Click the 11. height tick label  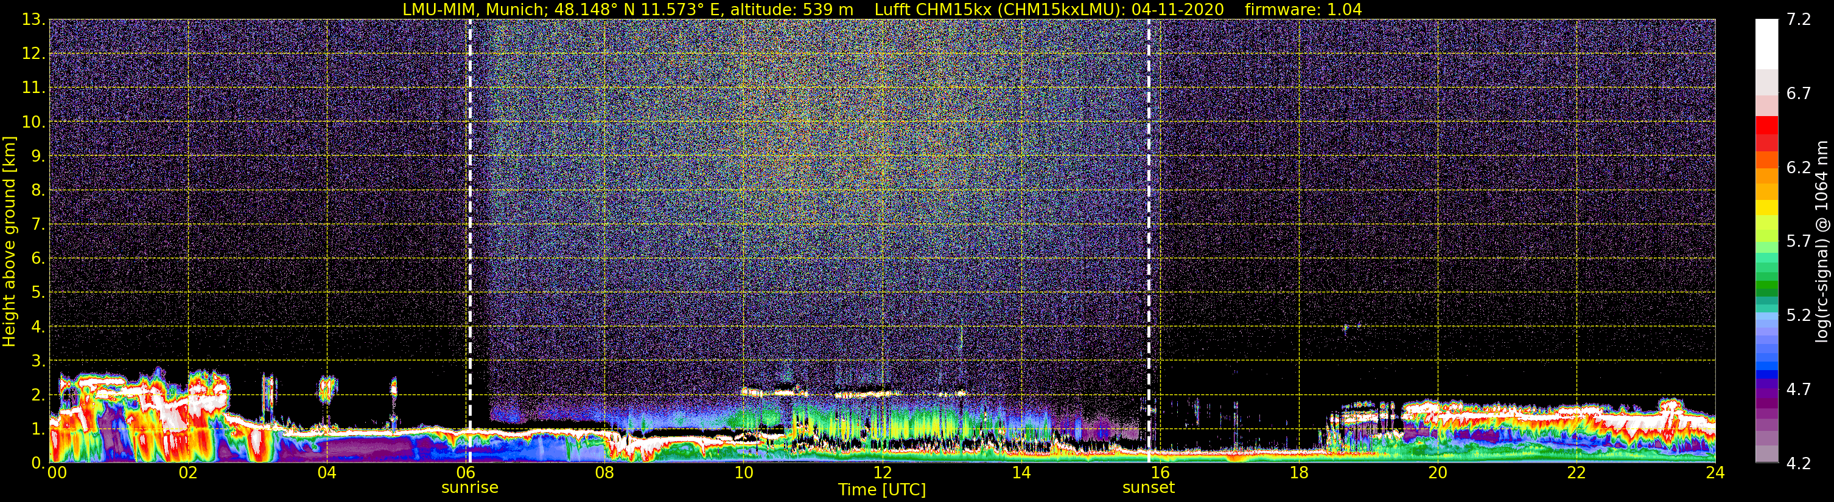coord(33,88)
